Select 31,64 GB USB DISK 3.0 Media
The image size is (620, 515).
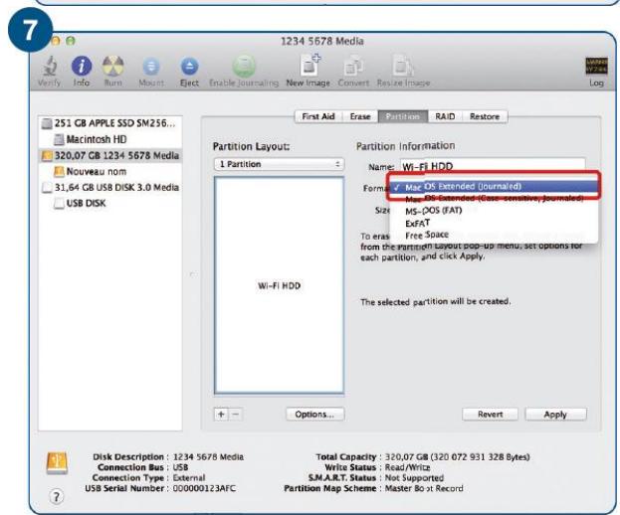(x=109, y=187)
